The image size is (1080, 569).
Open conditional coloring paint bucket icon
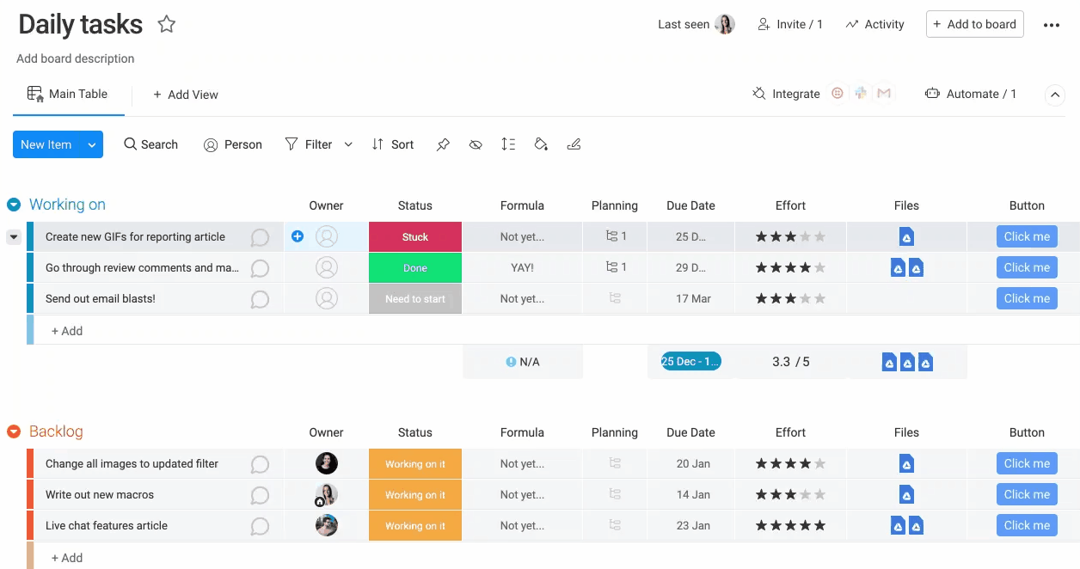point(541,144)
